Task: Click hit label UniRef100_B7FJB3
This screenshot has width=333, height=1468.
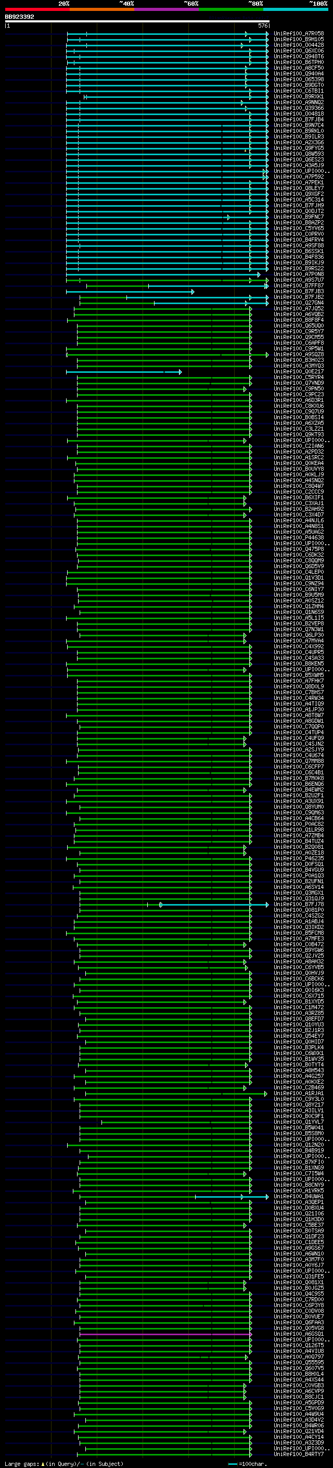Action: point(299,291)
